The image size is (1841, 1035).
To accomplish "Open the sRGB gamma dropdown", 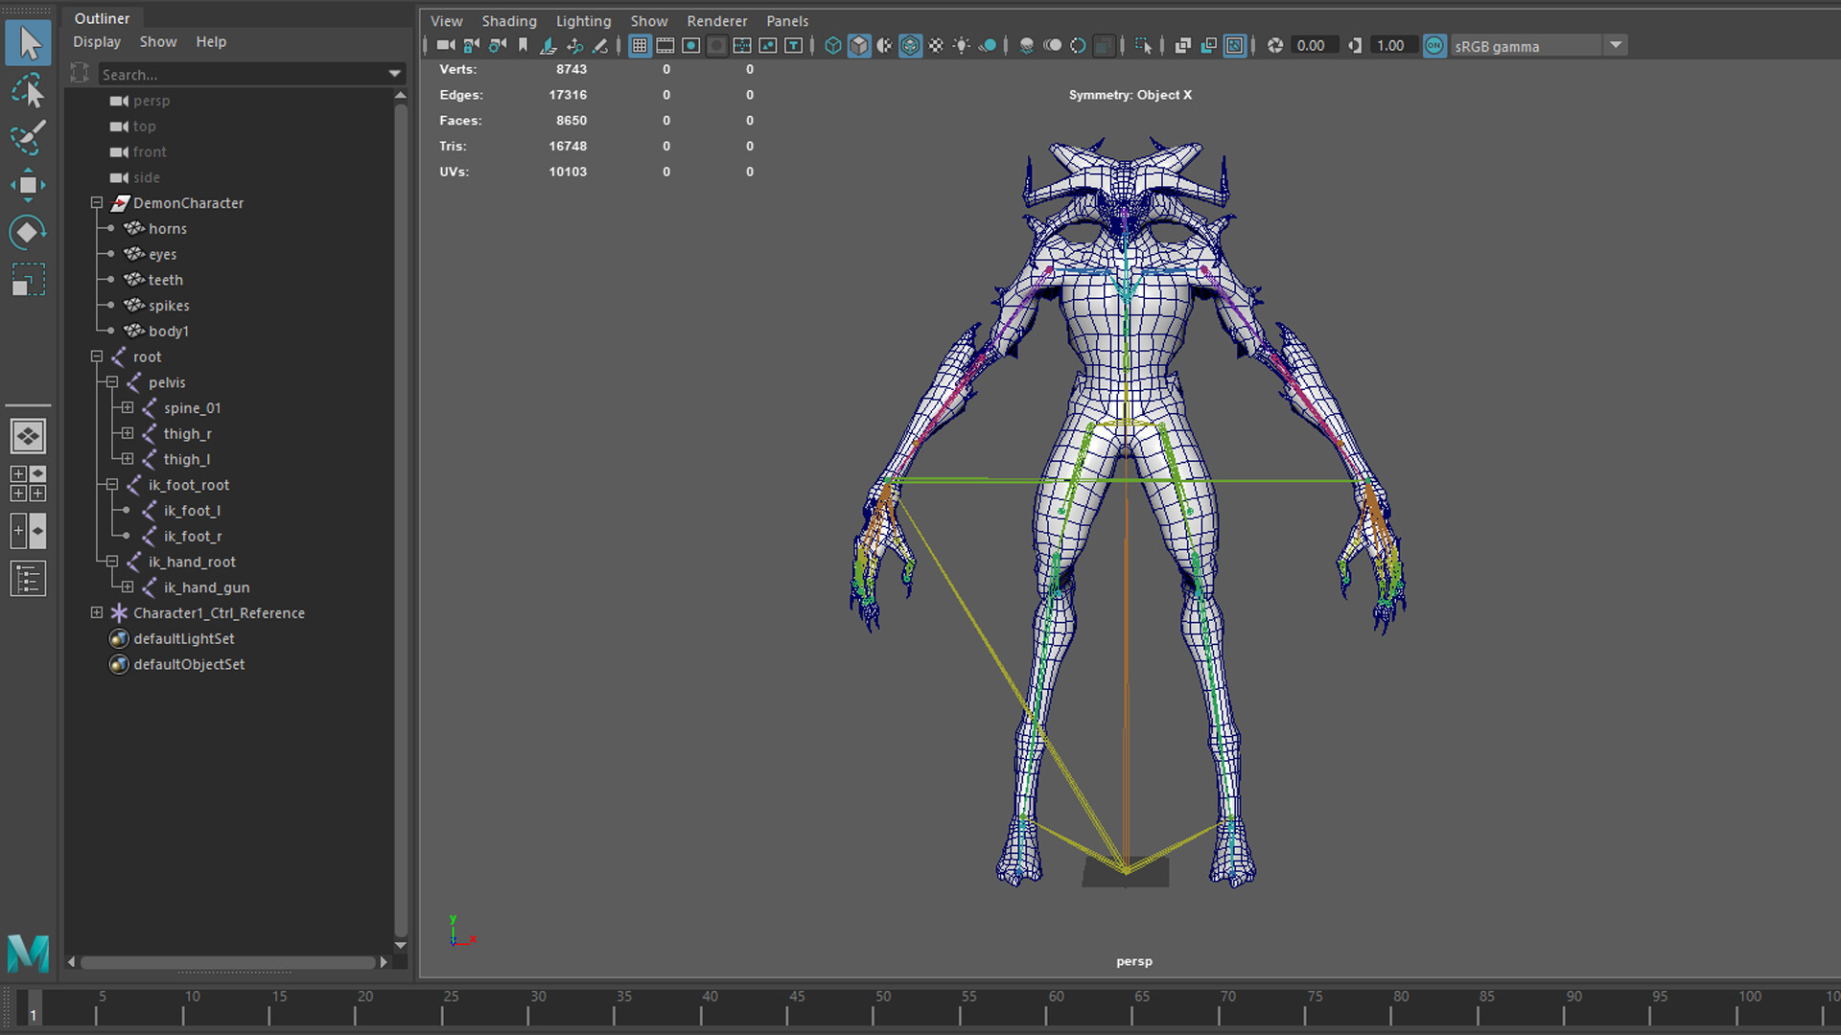I will [x=1617, y=45].
